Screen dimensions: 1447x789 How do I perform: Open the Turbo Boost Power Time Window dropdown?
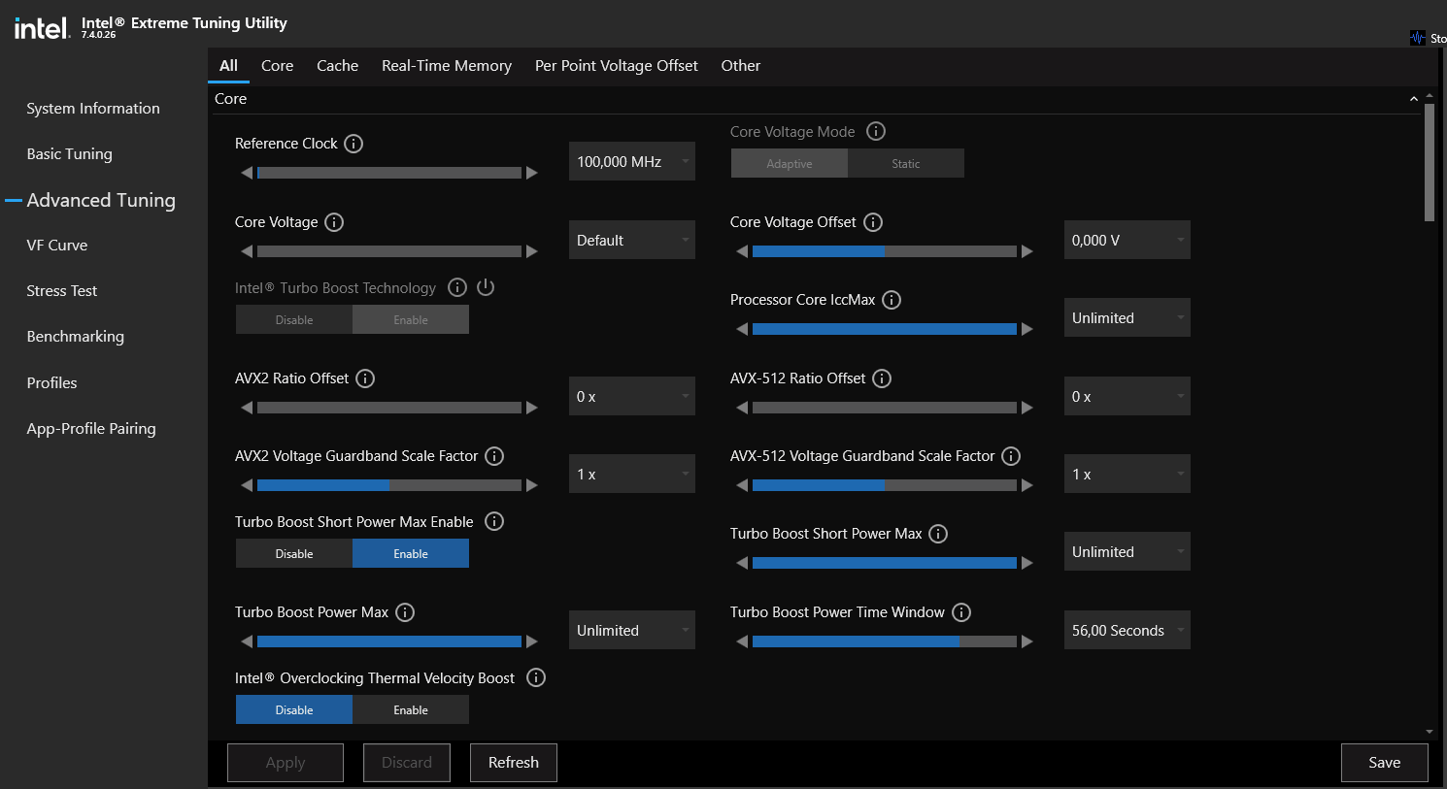click(1127, 630)
